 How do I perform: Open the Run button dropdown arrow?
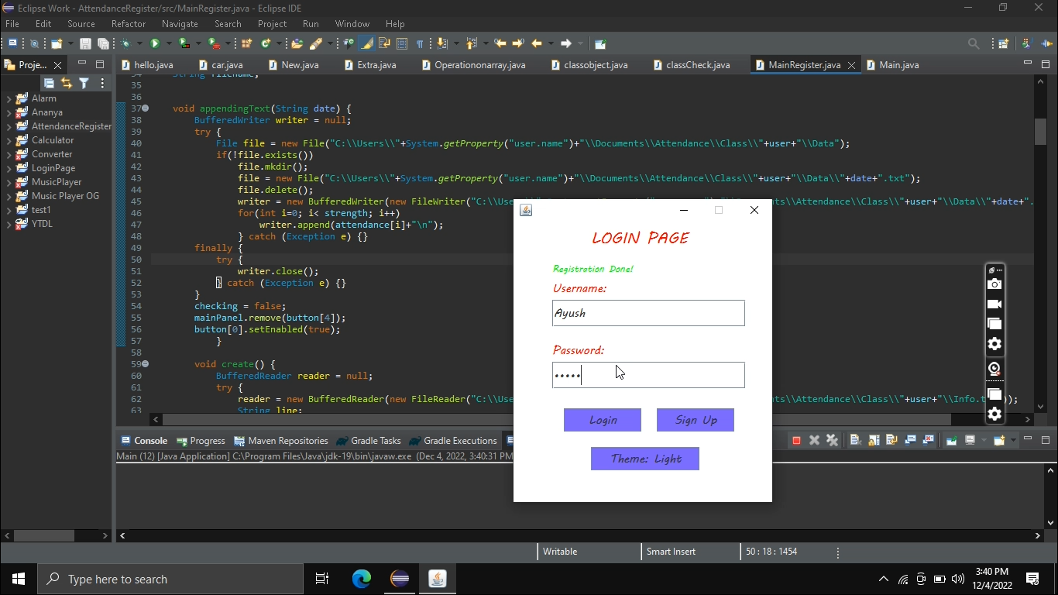point(169,43)
